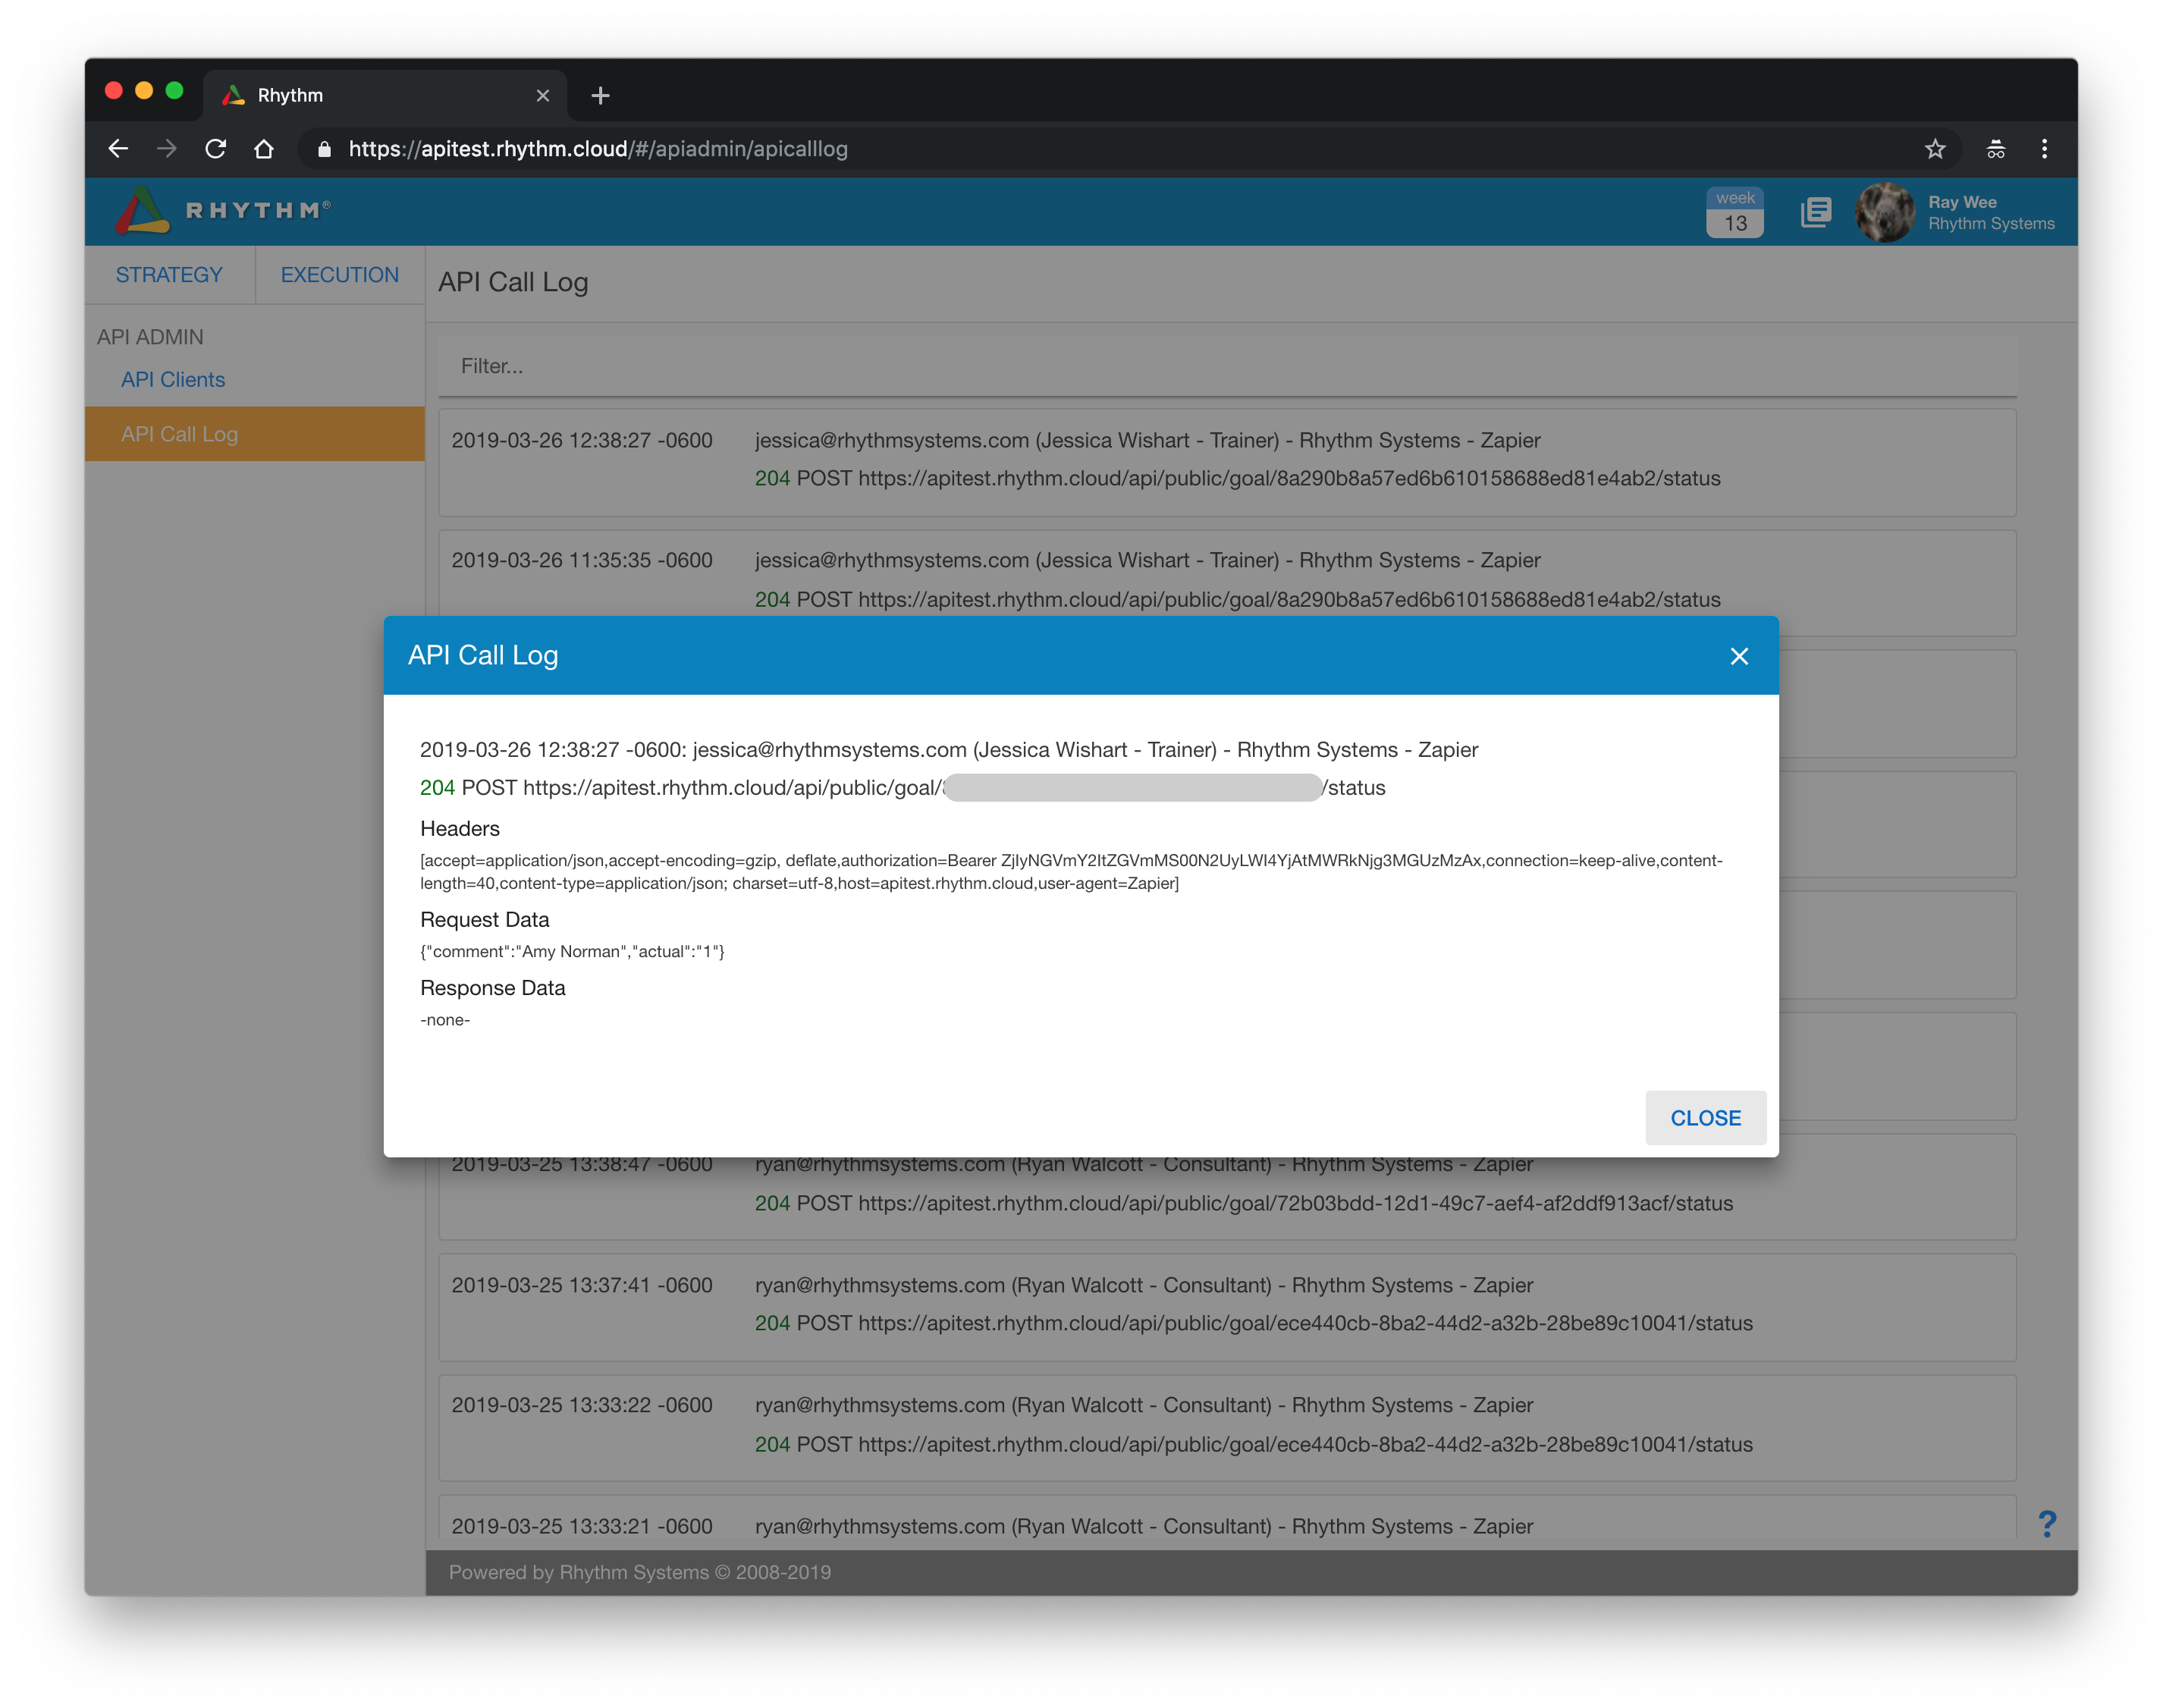
Task: Click Ray Wee's profile avatar
Action: [1884, 212]
